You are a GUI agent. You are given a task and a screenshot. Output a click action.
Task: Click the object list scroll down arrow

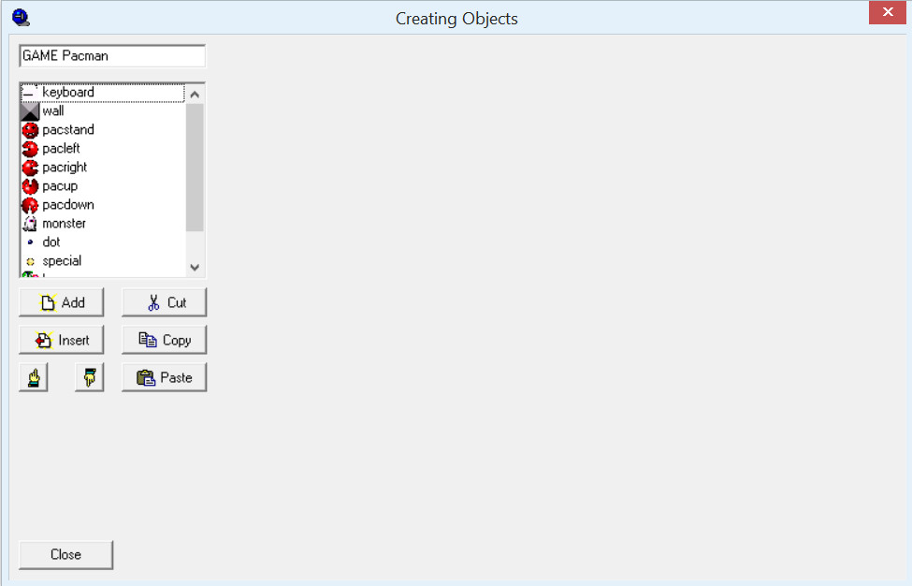tap(195, 267)
